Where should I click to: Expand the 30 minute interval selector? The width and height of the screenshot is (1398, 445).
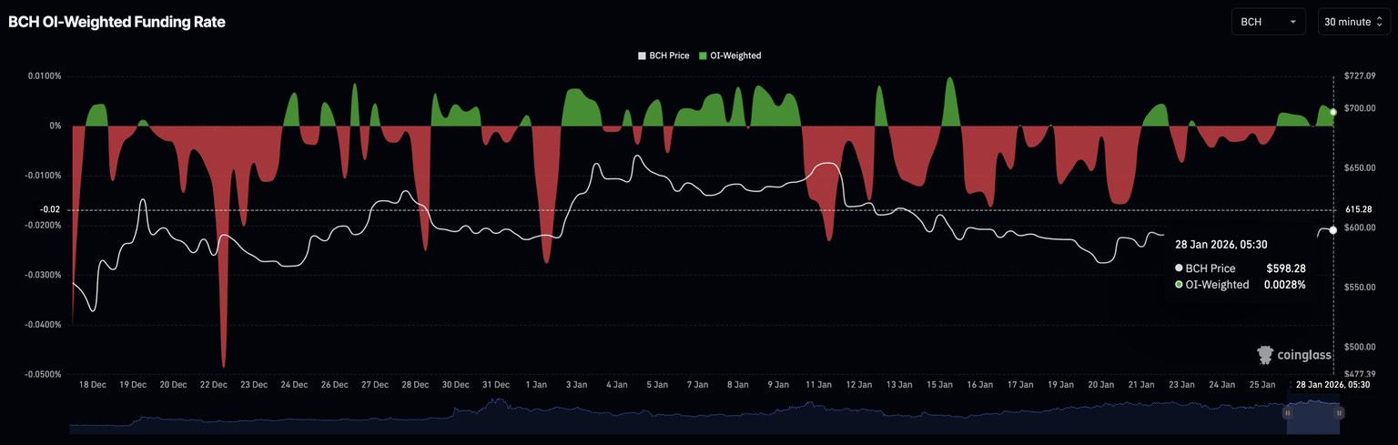(x=1353, y=21)
